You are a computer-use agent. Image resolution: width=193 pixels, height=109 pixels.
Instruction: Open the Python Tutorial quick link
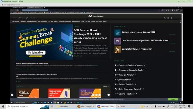(125, 84)
